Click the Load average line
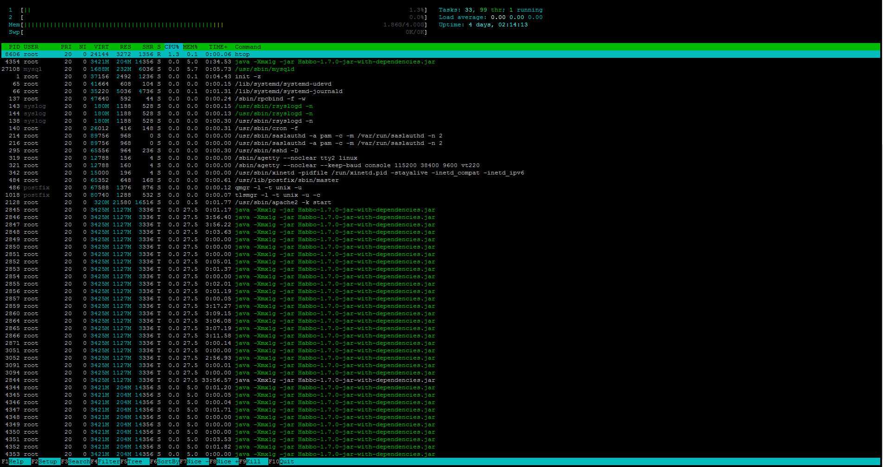The height and width of the screenshot is (467, 883). click(490, 17)
